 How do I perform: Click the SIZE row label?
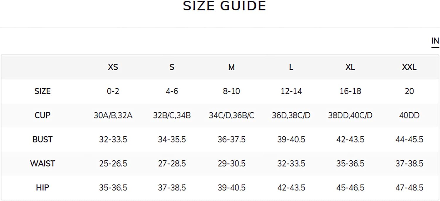pos(43,91)
